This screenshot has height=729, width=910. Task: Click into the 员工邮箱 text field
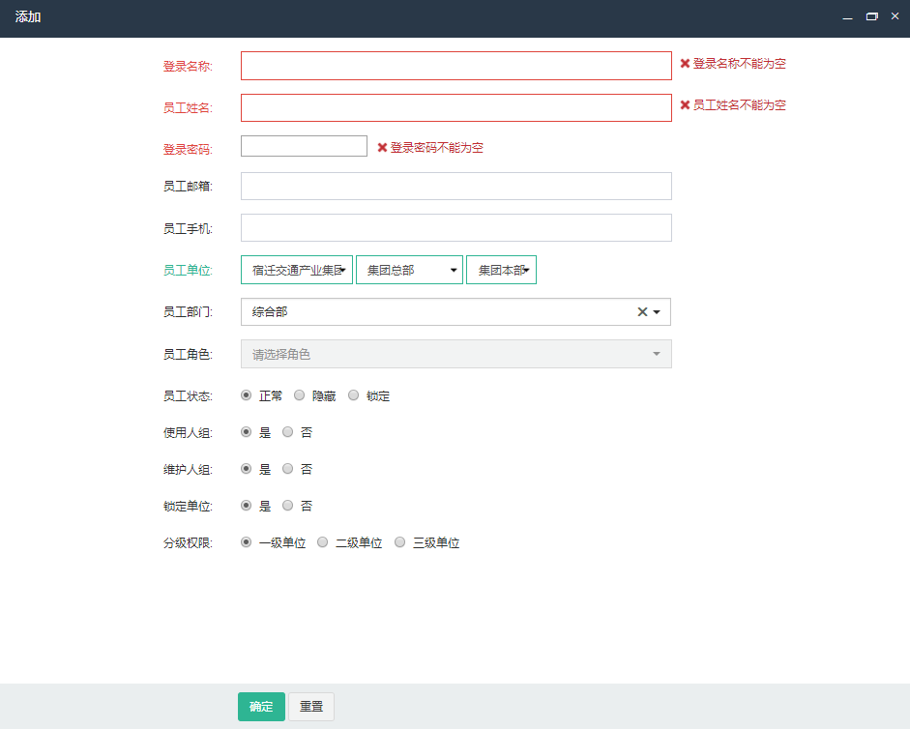[x=455, y=187]
